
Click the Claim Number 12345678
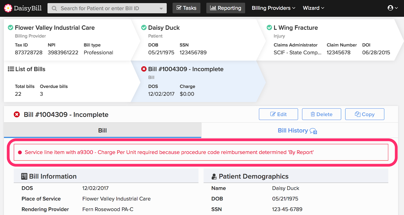click(339, 53)
